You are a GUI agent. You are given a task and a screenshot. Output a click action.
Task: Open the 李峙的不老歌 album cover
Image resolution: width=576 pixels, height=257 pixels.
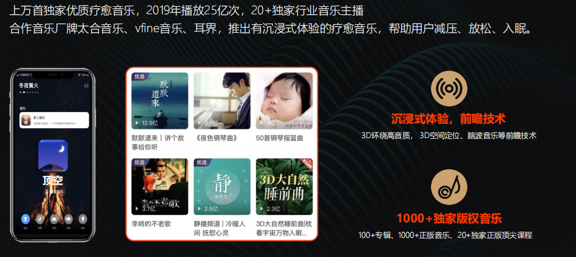(x=160, y=186)
